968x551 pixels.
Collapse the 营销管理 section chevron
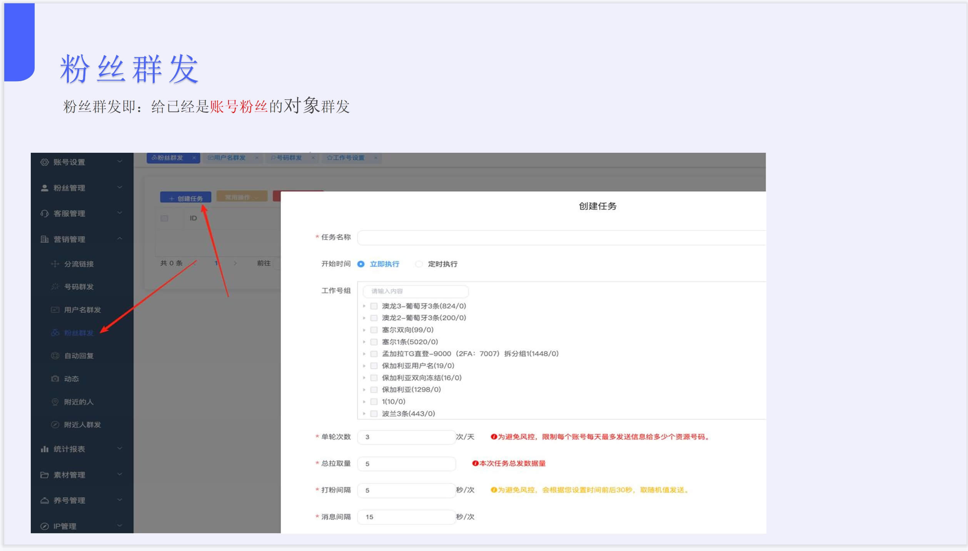(x=120, y=239)
